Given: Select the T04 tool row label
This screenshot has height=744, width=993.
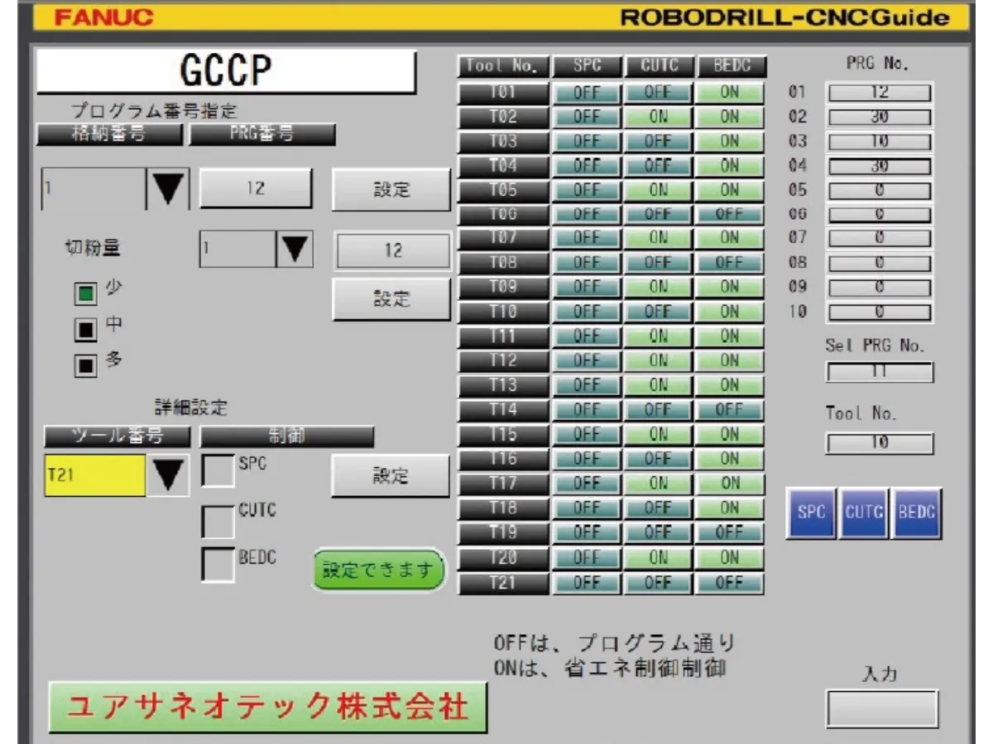Looking at the screenshot, I should (503, 165).
